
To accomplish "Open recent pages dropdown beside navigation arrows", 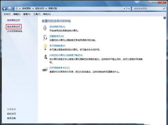I will coord(13,9).
